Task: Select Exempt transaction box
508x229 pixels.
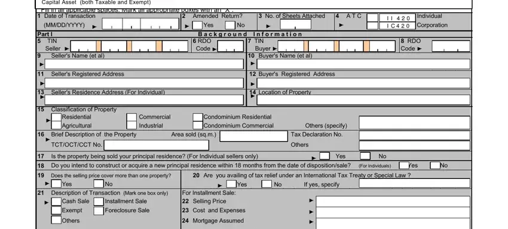Action: [x=56, y=211]
